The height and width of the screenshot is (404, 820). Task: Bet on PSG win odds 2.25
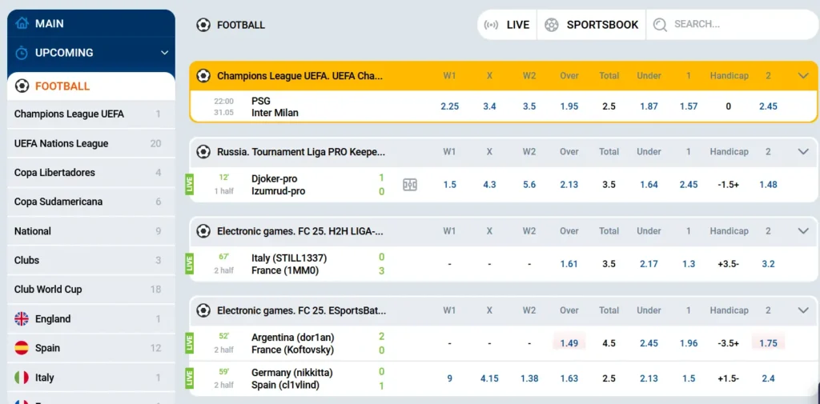449,106
